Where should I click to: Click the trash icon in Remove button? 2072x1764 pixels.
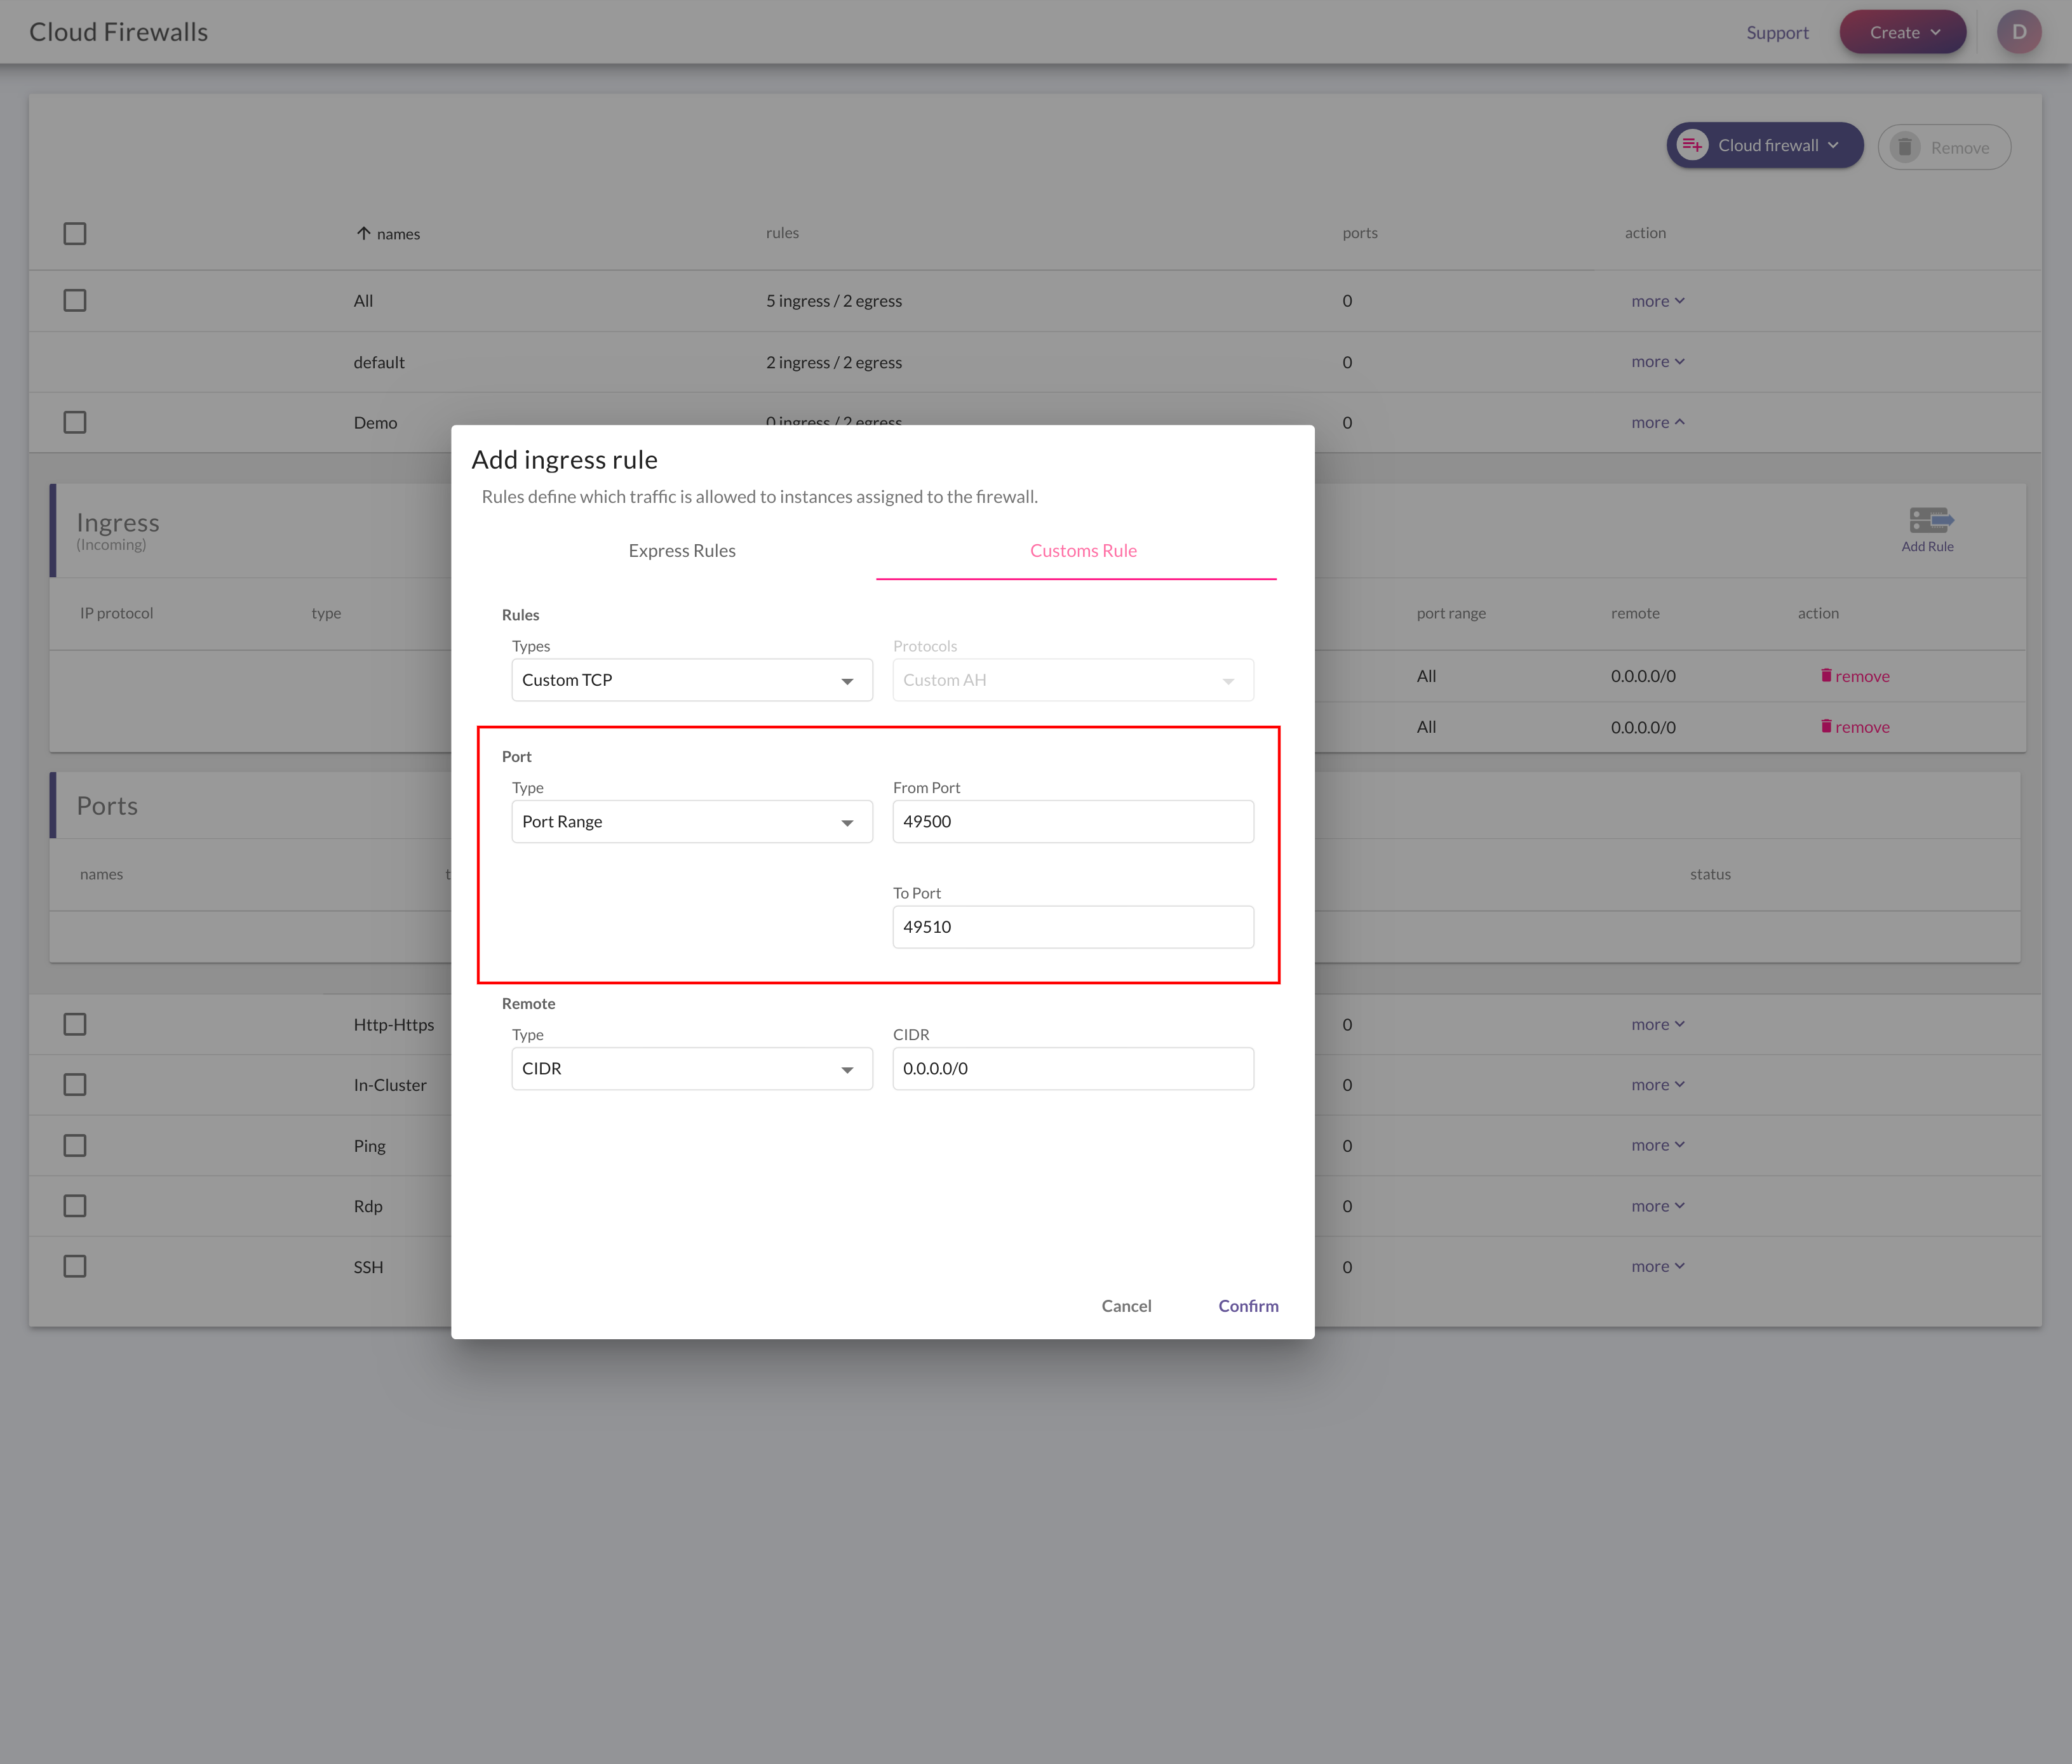pos(1905,148)
